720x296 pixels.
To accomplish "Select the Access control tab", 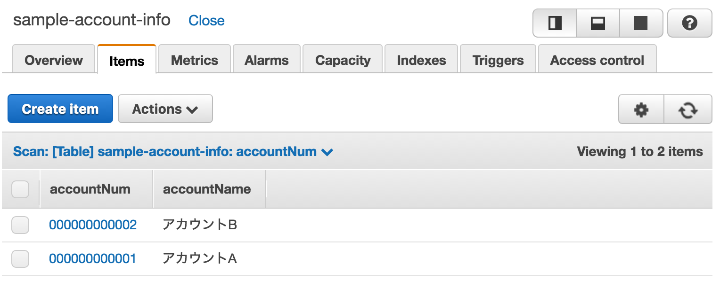I will [597, 60].
